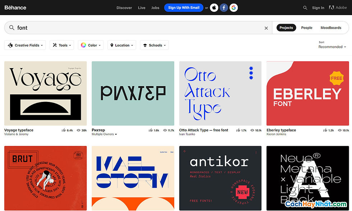Expand Multiple Owners under Рихтер
Viewport: 352px width, 211px height.
[x=104, y=134]
